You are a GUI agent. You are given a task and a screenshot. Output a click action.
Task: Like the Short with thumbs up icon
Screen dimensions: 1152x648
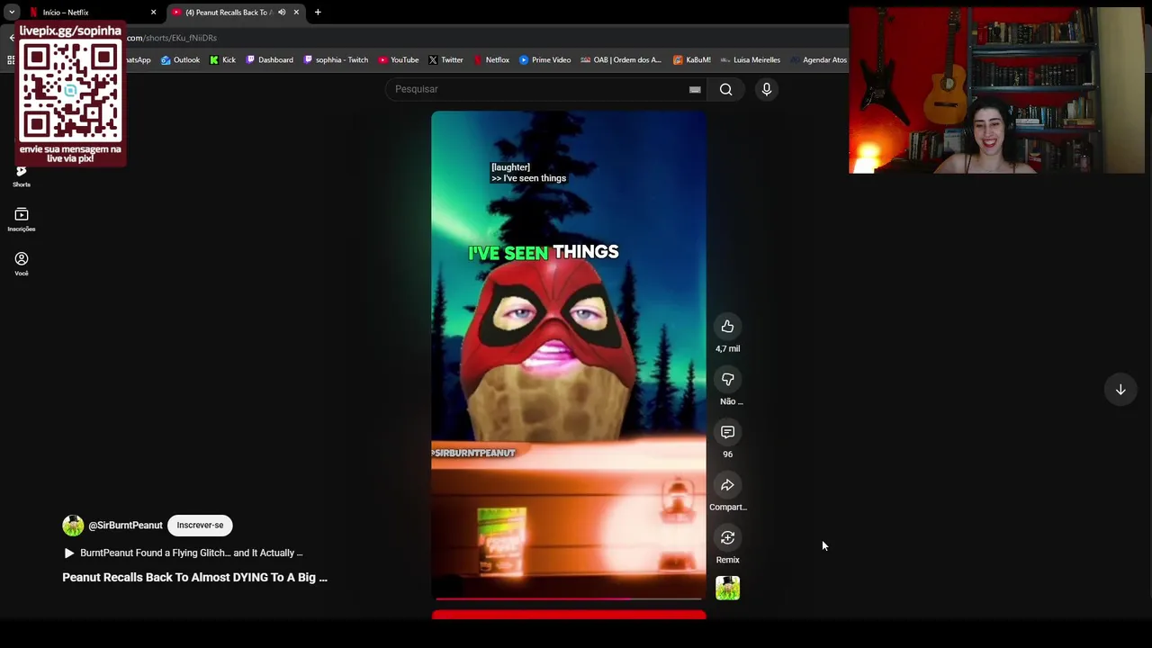727,327
